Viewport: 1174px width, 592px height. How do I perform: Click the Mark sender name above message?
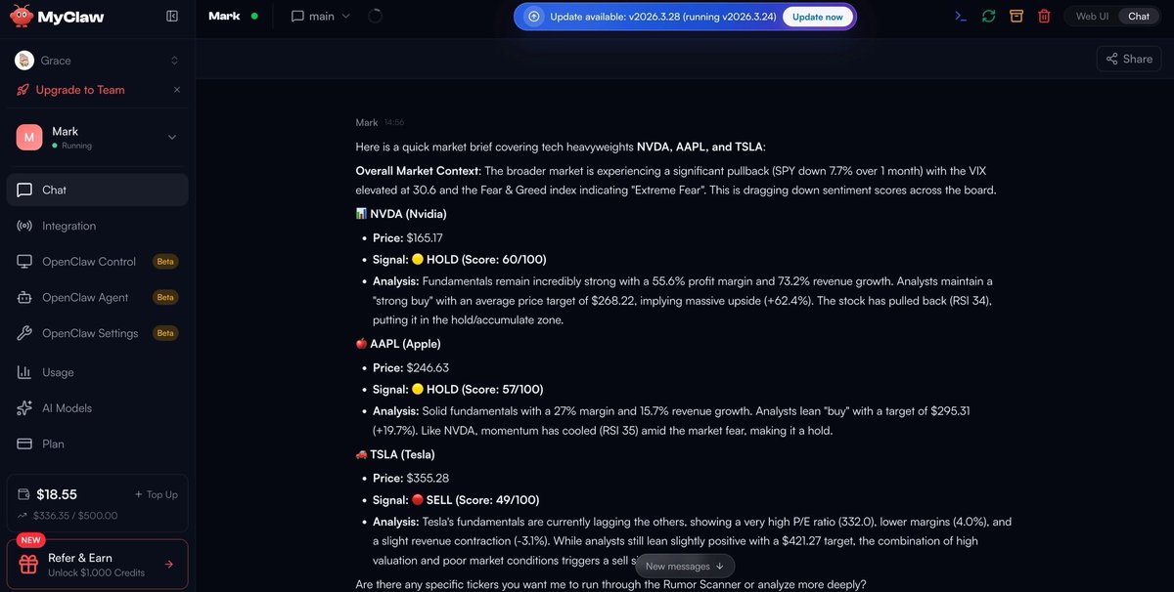tap(367, 123)
